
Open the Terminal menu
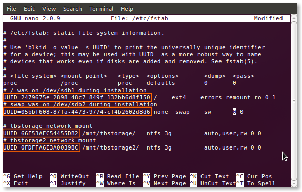102,9
